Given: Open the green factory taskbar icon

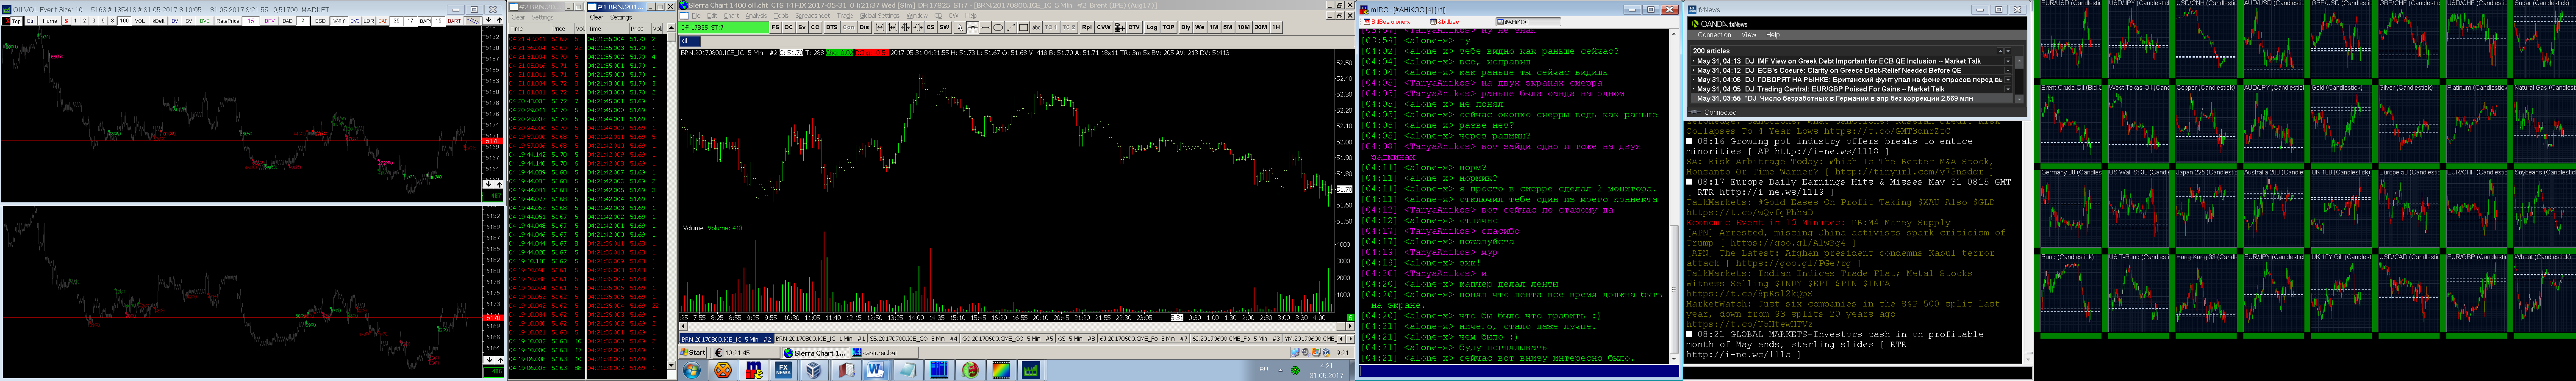Looking at the screenshot, I should [x=1031, y=370].
